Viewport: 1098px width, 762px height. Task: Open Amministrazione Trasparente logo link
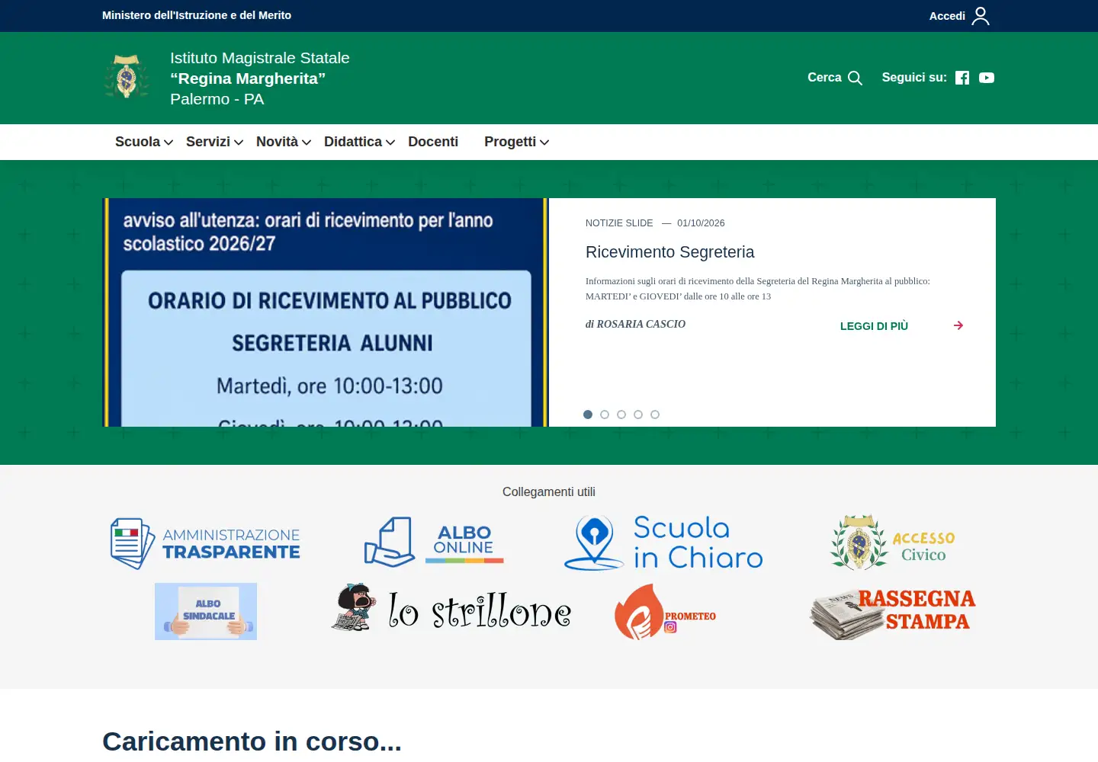[x=206, y=543]
